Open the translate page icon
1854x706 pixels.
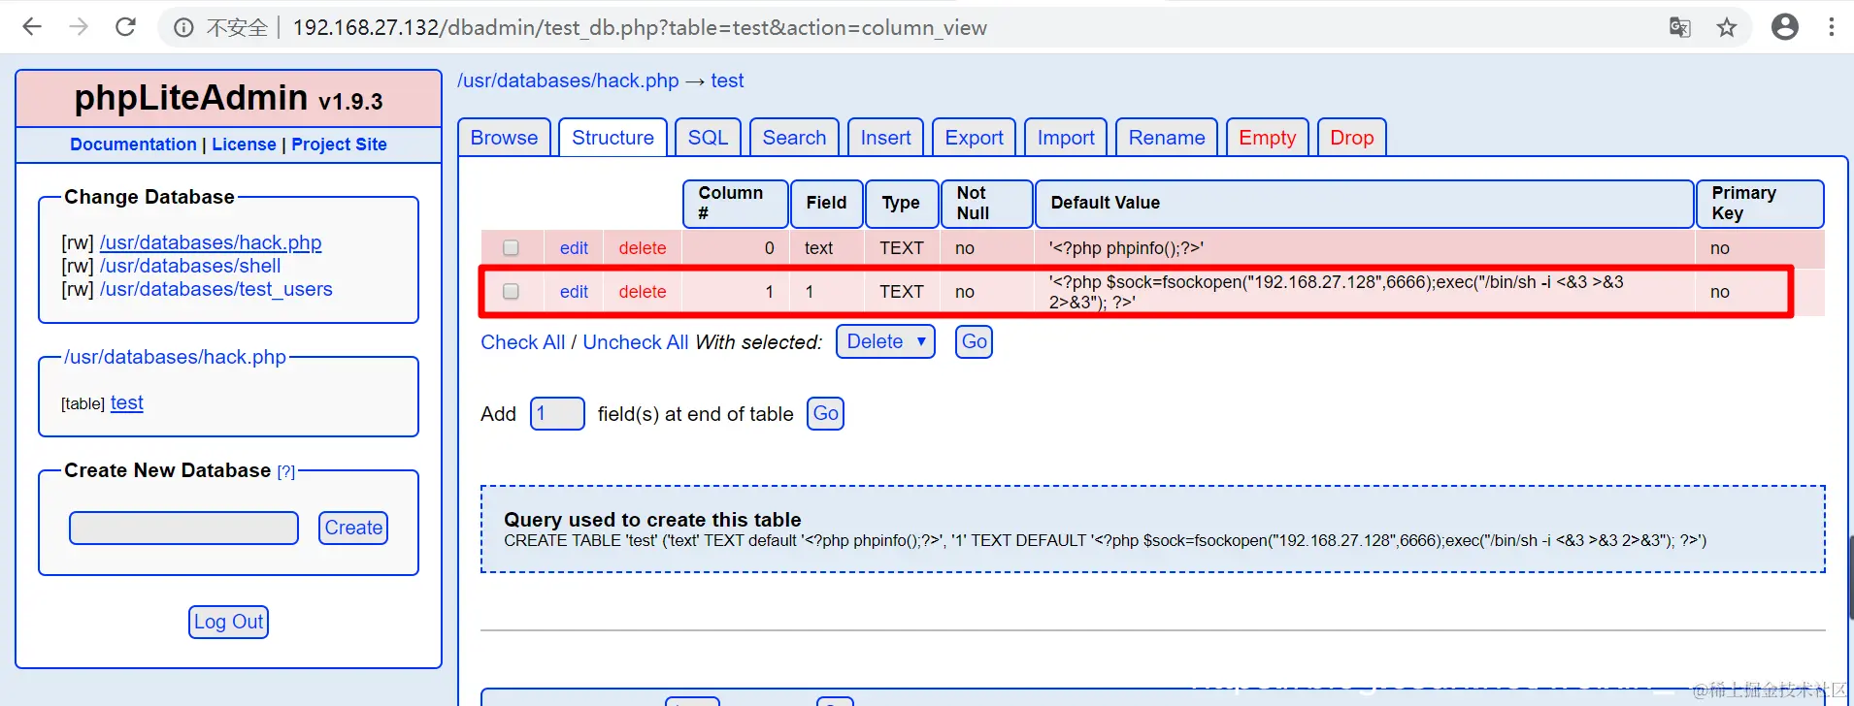1679,27
